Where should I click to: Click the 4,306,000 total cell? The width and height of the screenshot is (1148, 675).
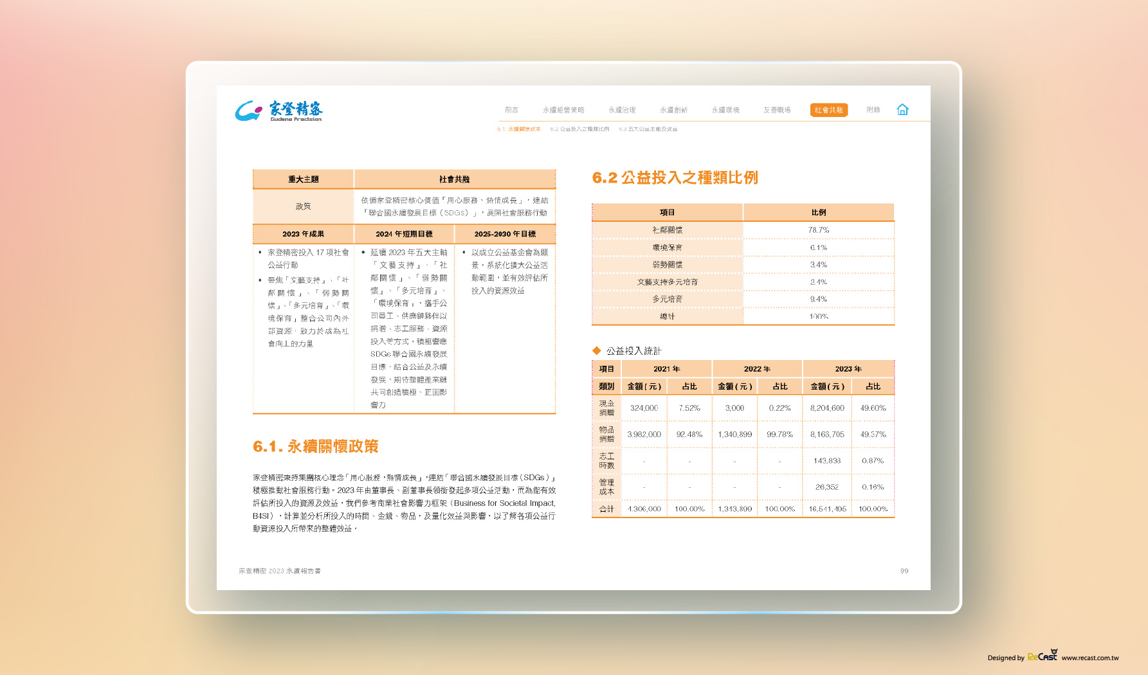pos(644,509)
